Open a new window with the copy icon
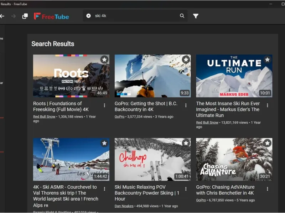The image size is (285, 213). point(25,16)
